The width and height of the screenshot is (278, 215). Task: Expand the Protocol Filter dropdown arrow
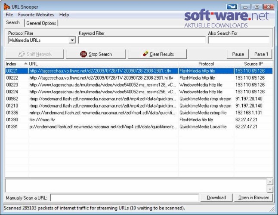point(72,40)
